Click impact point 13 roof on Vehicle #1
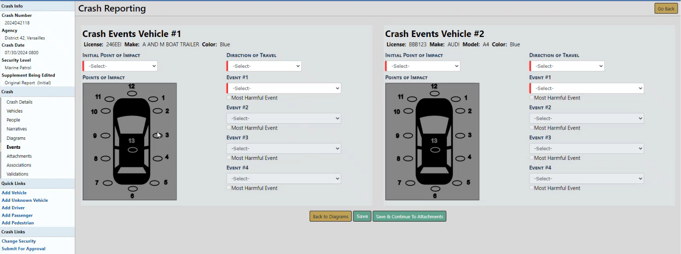Image resolution: width=681 pixels, height=254 pixels. coord(132,150)
